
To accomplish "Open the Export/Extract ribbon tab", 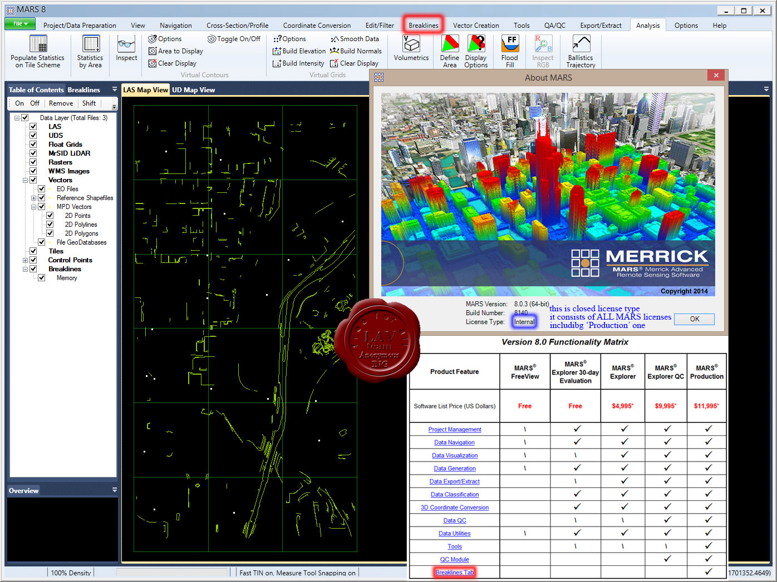I will click(x=601, y=25).
